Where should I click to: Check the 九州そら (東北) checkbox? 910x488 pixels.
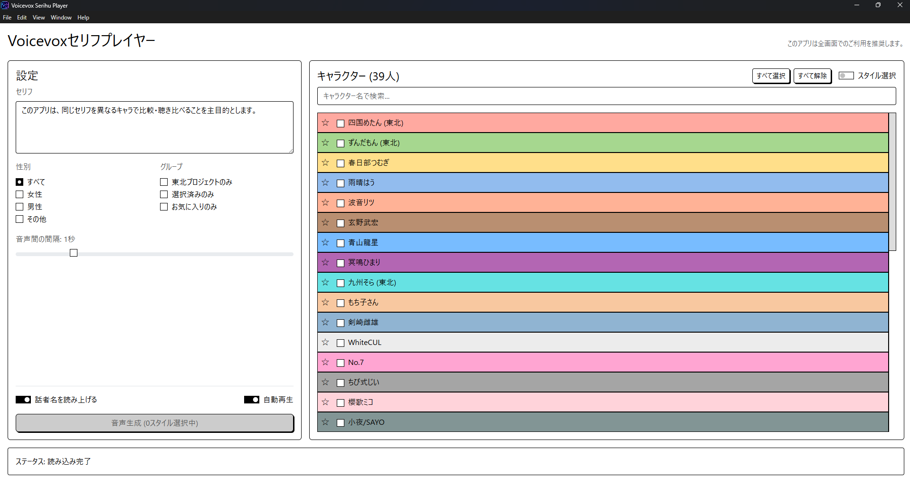click(x=341, y=283)
